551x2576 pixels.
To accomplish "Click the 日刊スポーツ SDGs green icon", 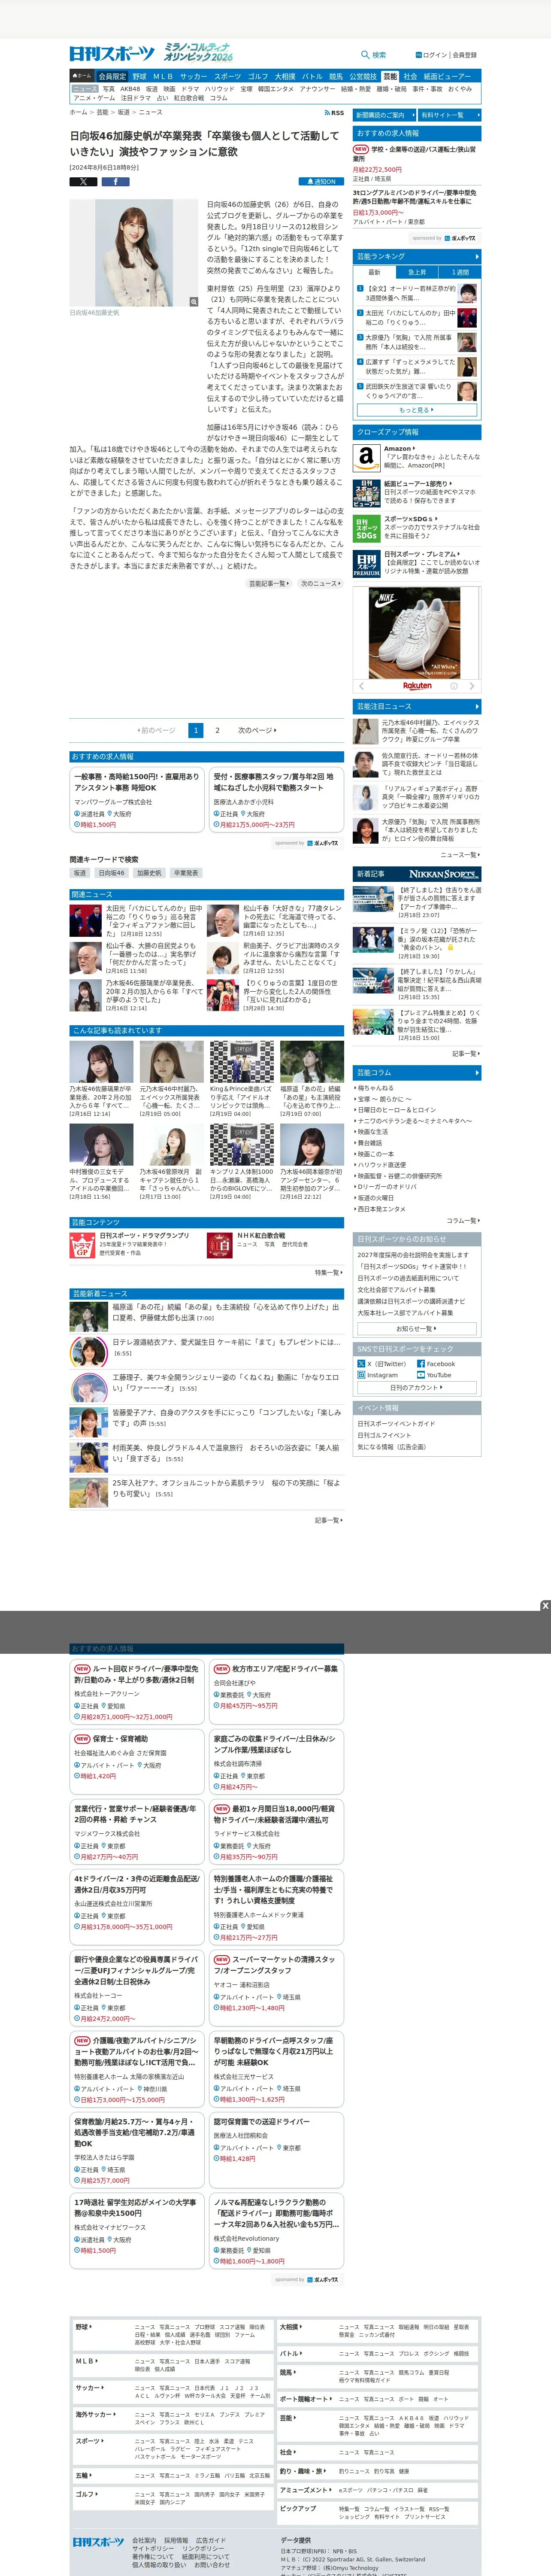I will [366, 528].
